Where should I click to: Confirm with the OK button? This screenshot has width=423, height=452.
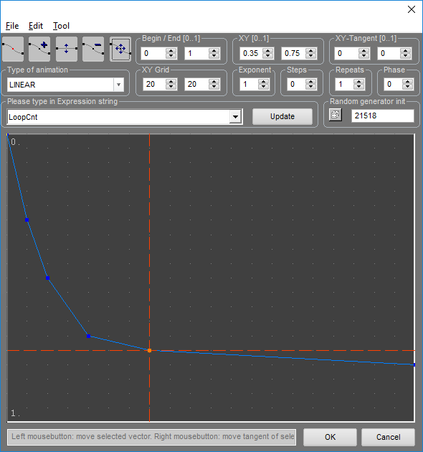330,437
